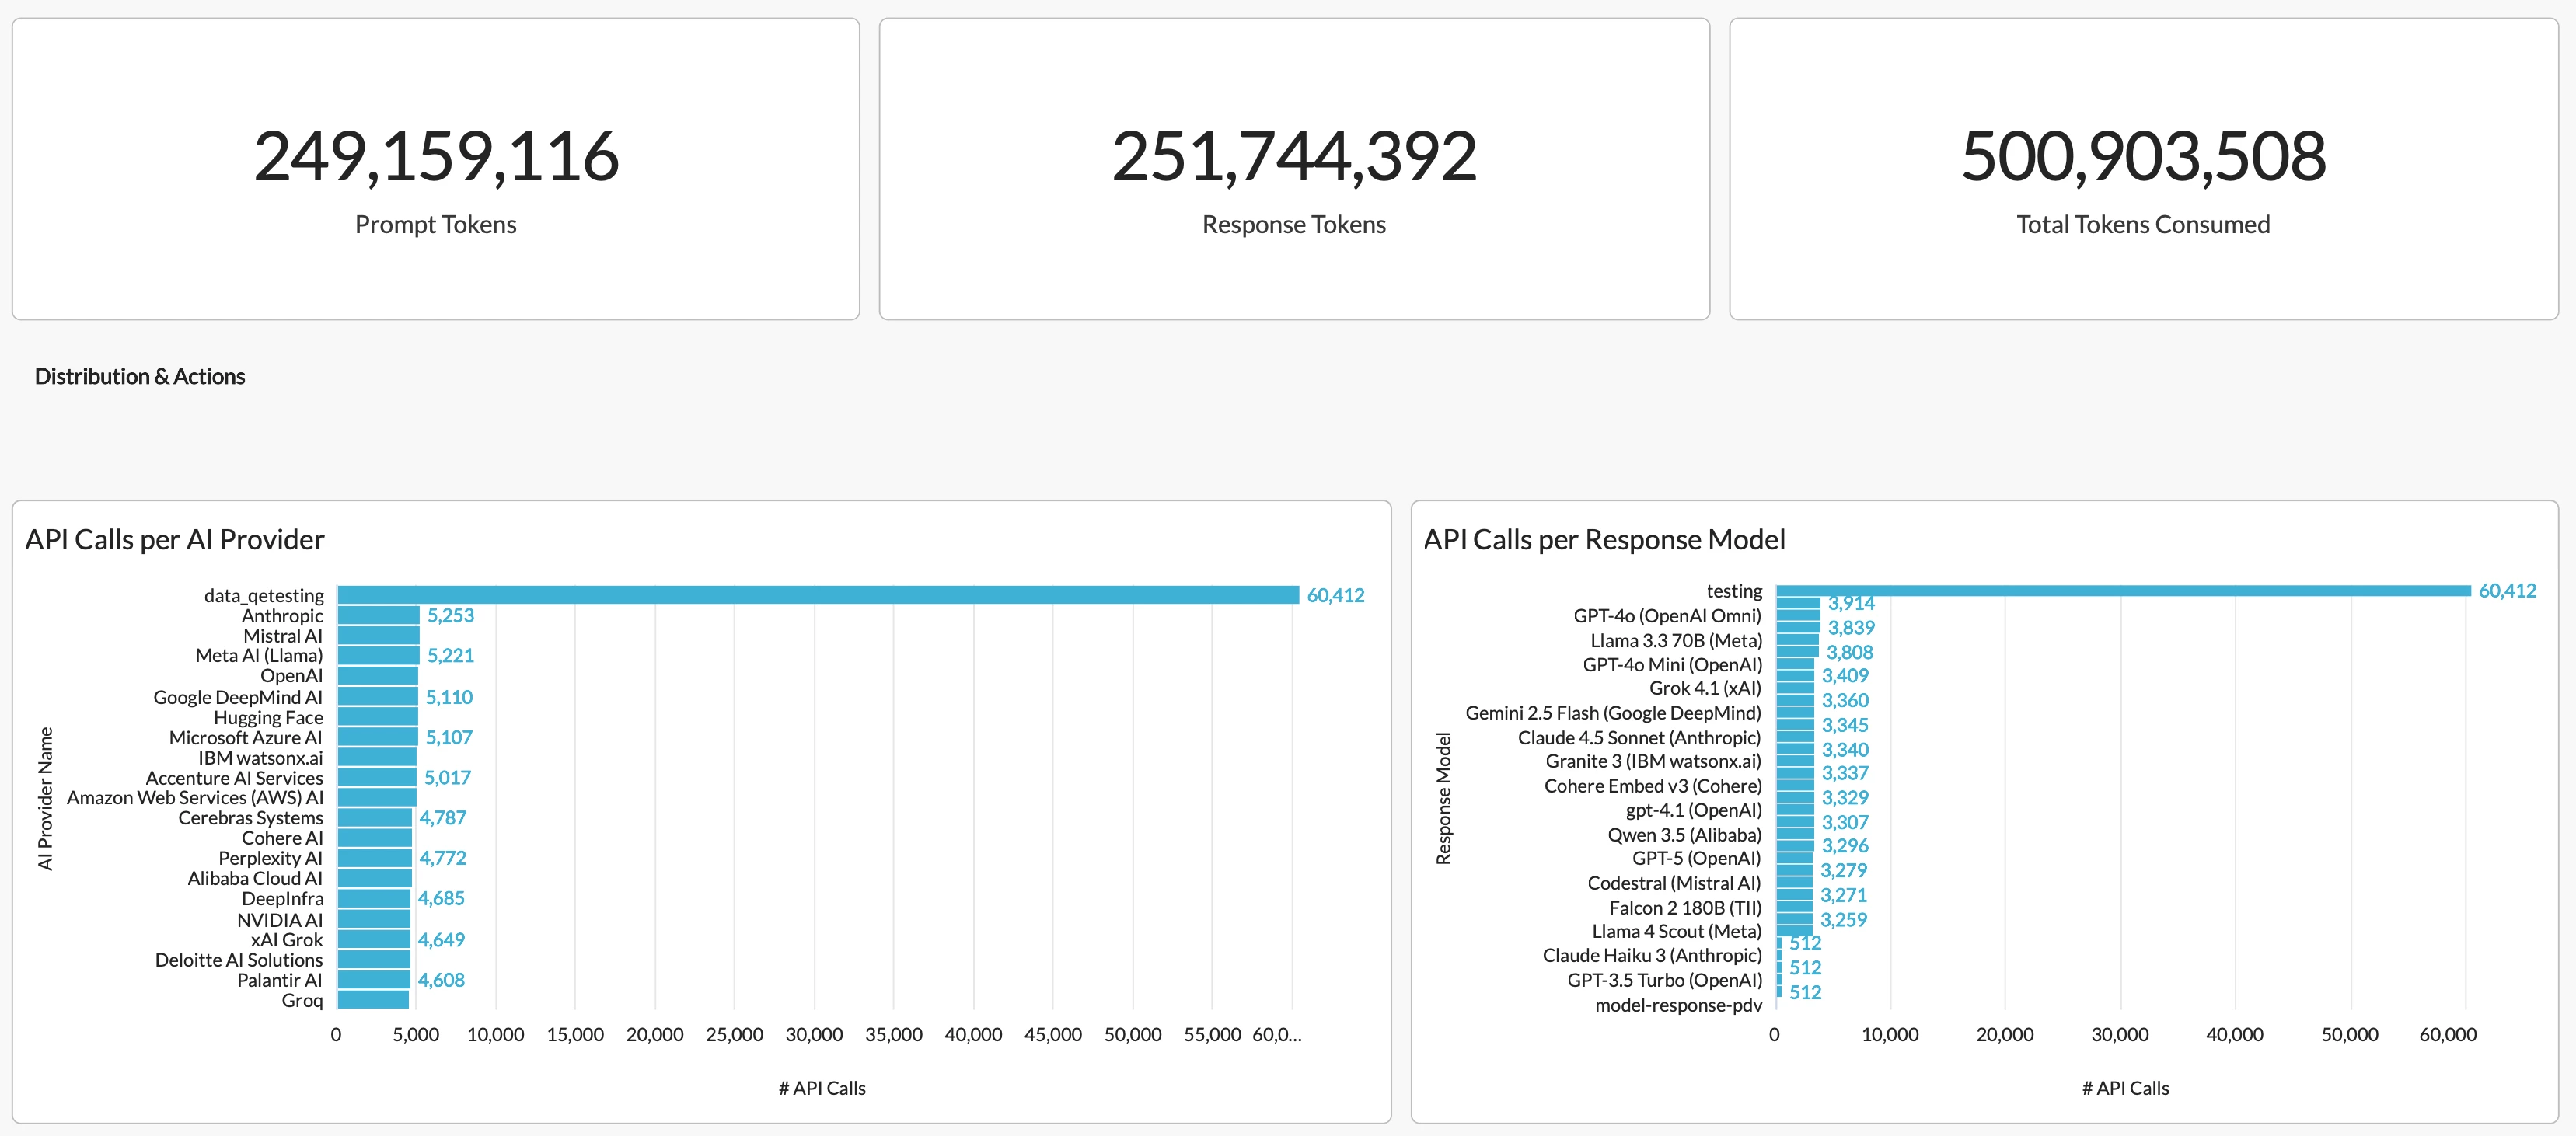
Task: Click the Google DeepMind AI bar
Action: pos(377,697)
